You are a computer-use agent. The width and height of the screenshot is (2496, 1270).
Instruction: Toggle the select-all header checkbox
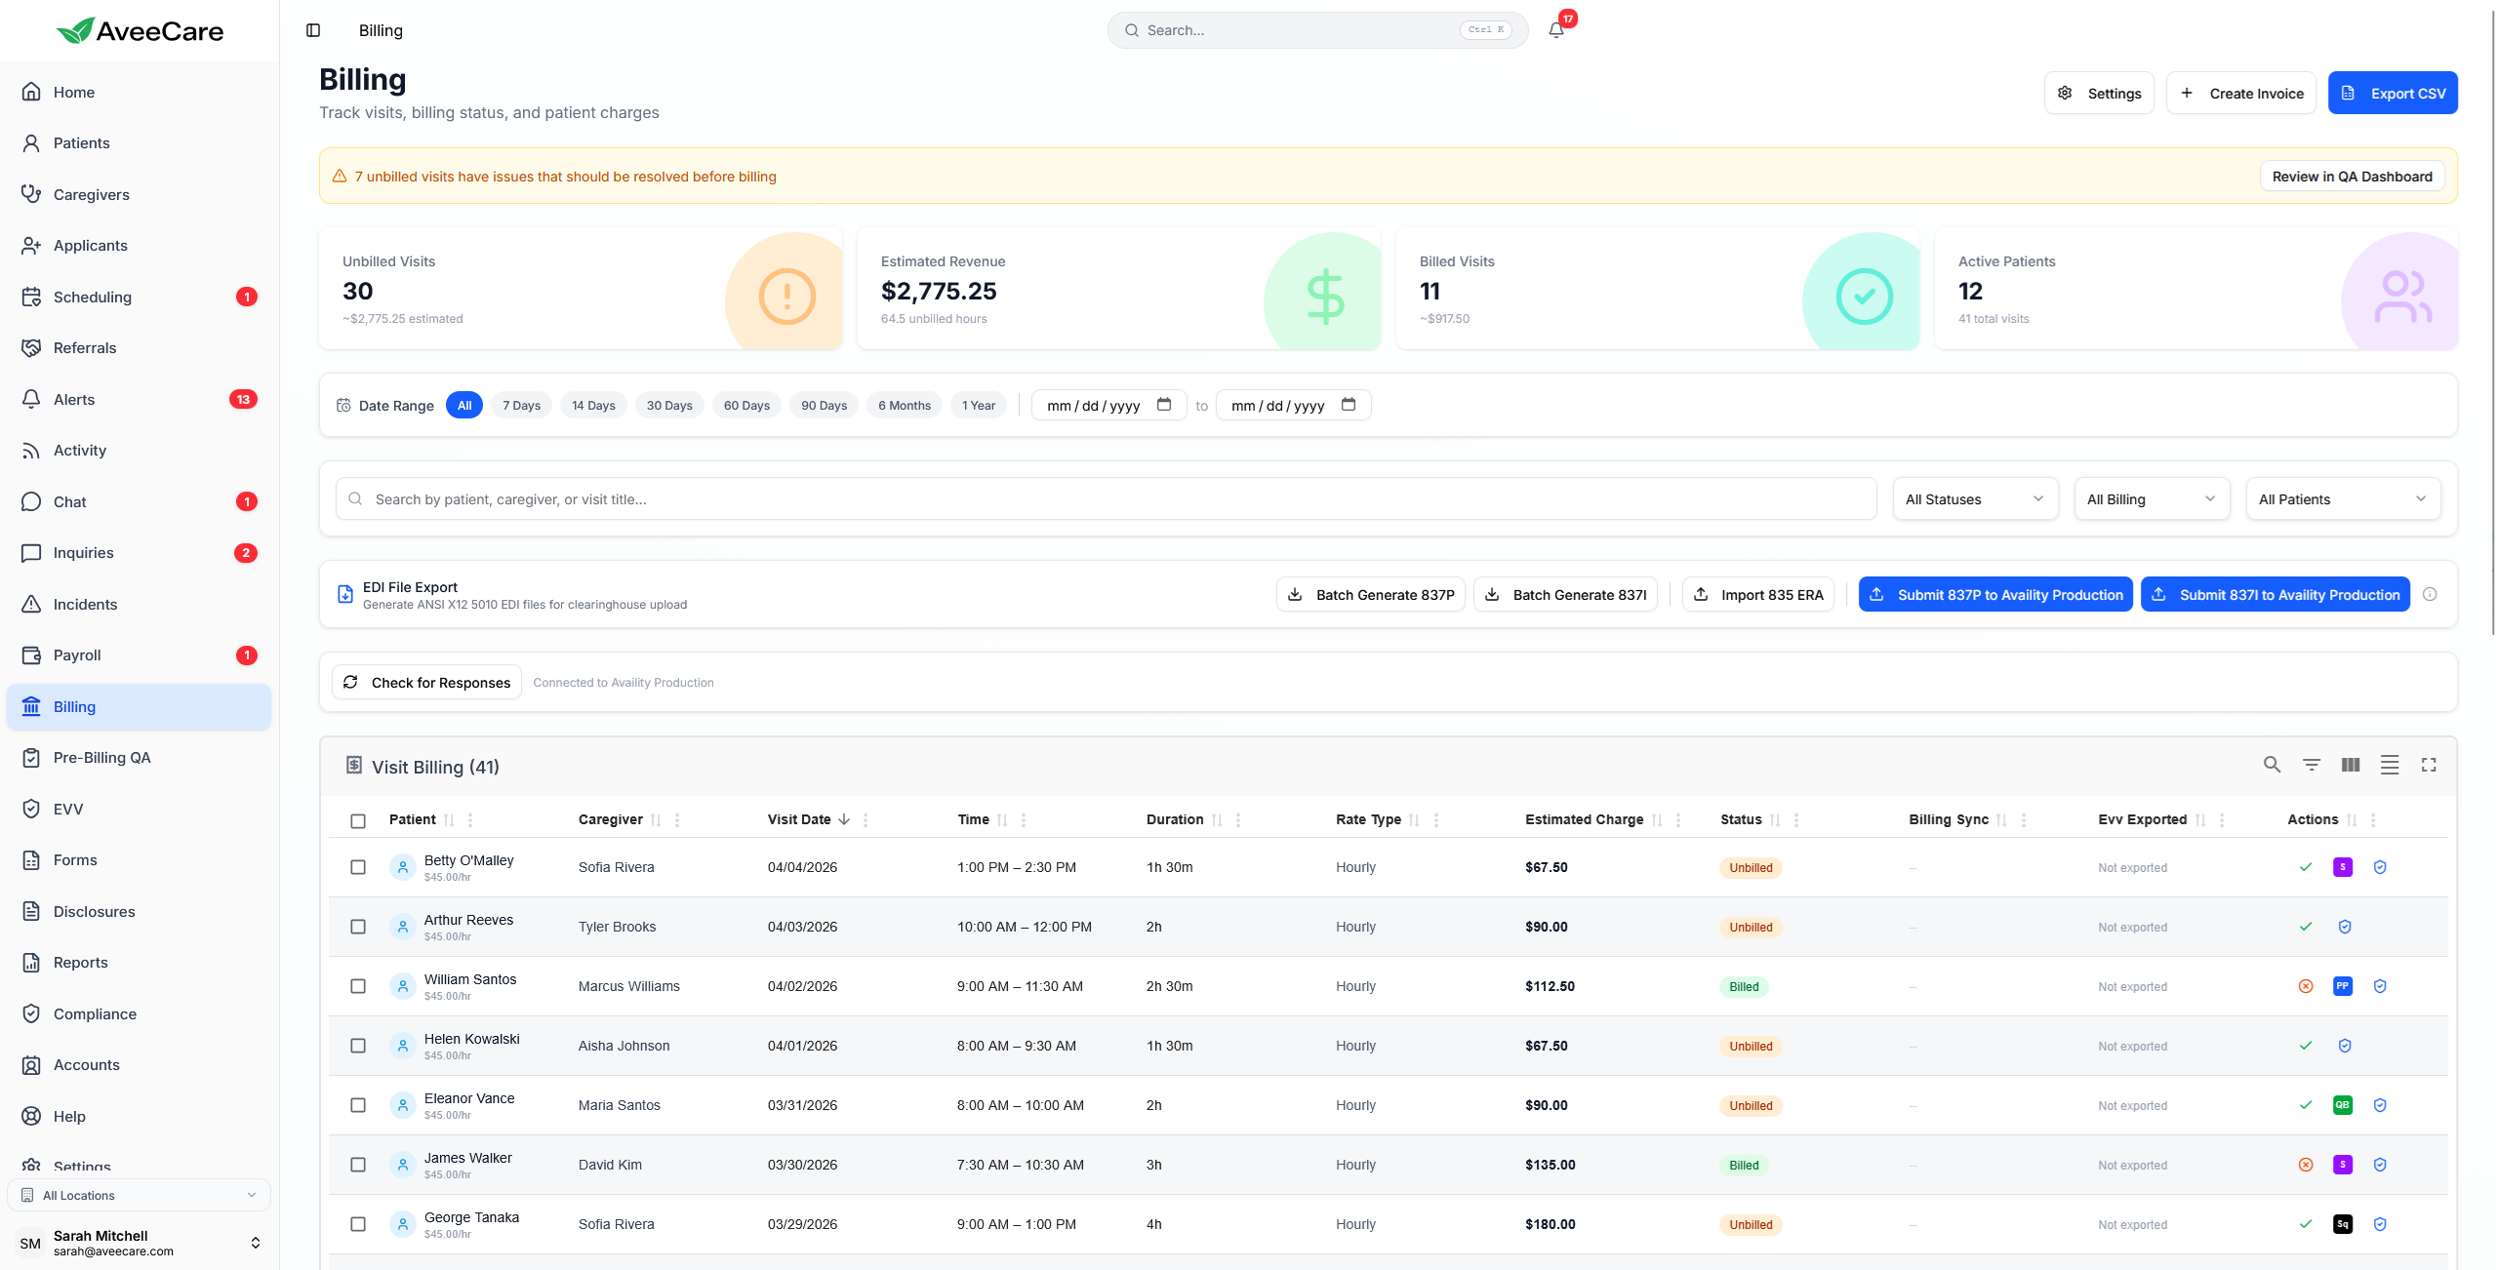[358, 820]
